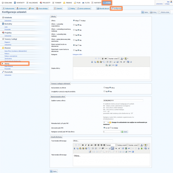Click the Zapisz save button in top toolbar
Screen dimensions: 173x173
[145, 12]
